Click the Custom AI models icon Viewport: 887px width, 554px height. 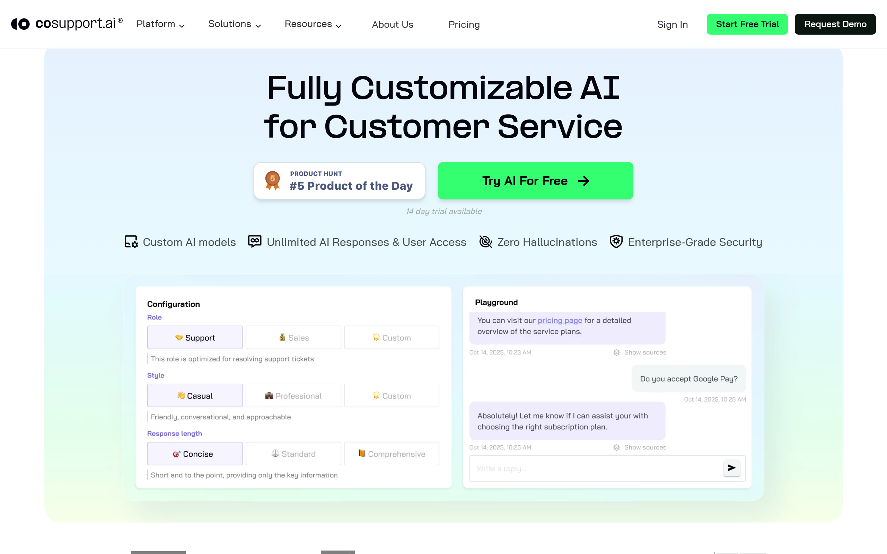click(131, 242)
